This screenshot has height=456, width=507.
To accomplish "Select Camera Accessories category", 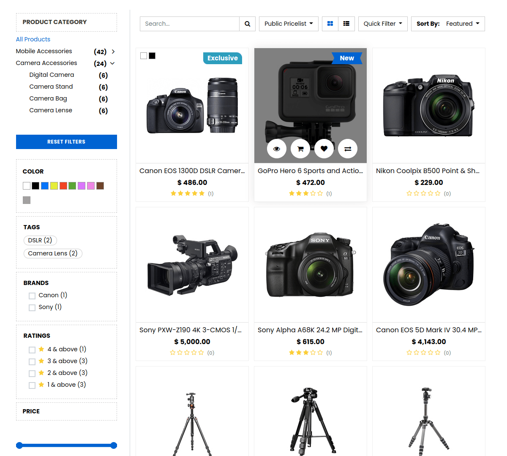I will pyautogui.click(x=46, y=63).
